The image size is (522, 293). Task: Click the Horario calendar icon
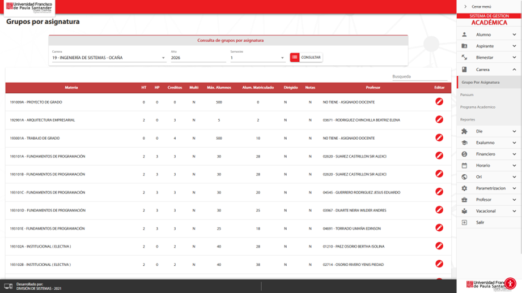pos(464,166)
